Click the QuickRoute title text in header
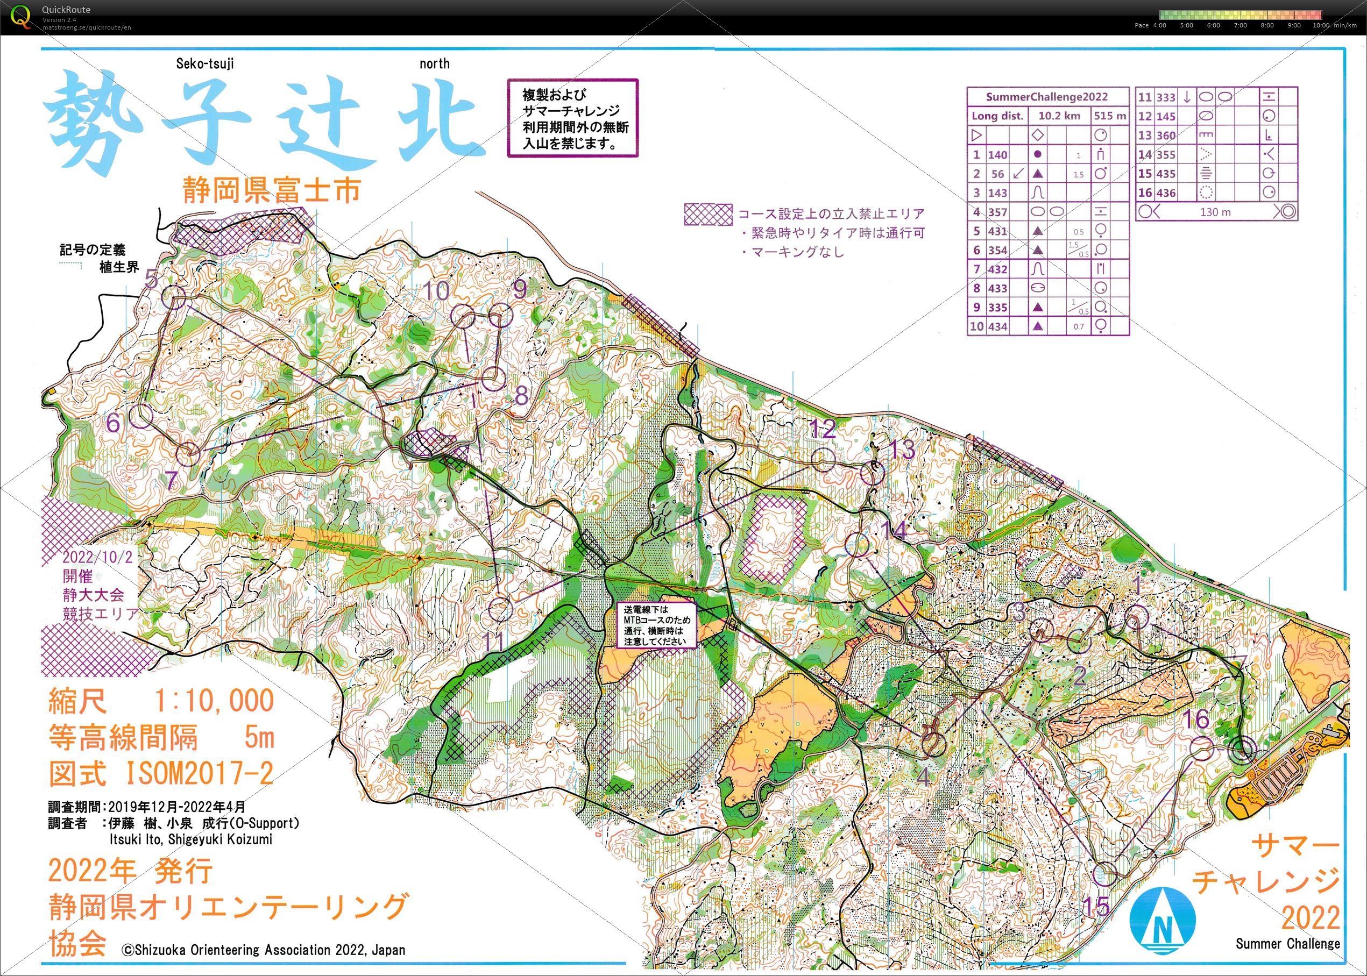This screenshot has width=1367, height=976. (66, 10)
